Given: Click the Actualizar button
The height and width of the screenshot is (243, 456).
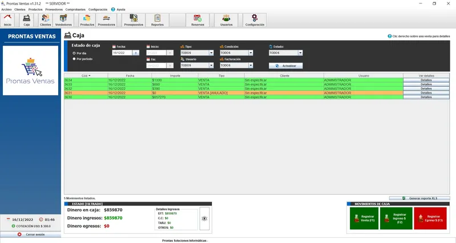Looking at the screenshot, I should 286,66.
